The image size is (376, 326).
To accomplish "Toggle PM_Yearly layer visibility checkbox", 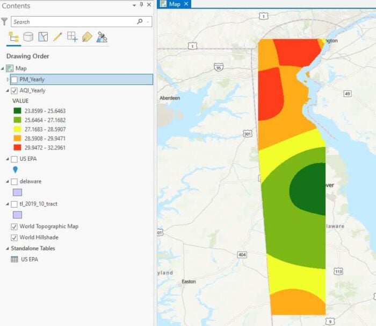I will coord(15,80).
